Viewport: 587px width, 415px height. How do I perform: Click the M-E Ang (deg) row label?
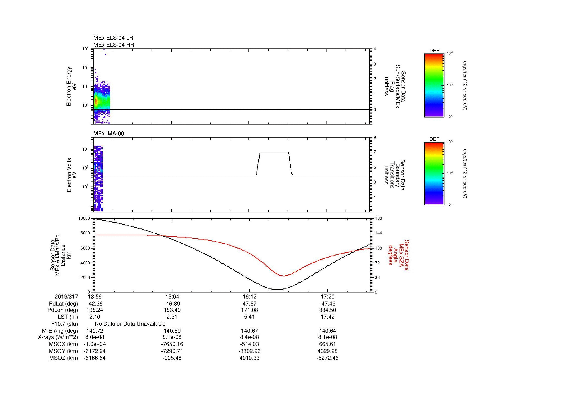pos(60,331)
